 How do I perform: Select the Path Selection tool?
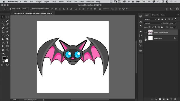click(x=3, y=46)
